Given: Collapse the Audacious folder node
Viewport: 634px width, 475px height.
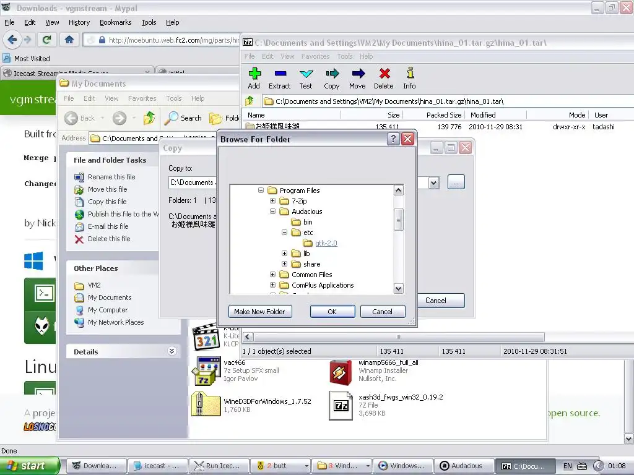Looking at the screenshot, I should coord(272,212).
